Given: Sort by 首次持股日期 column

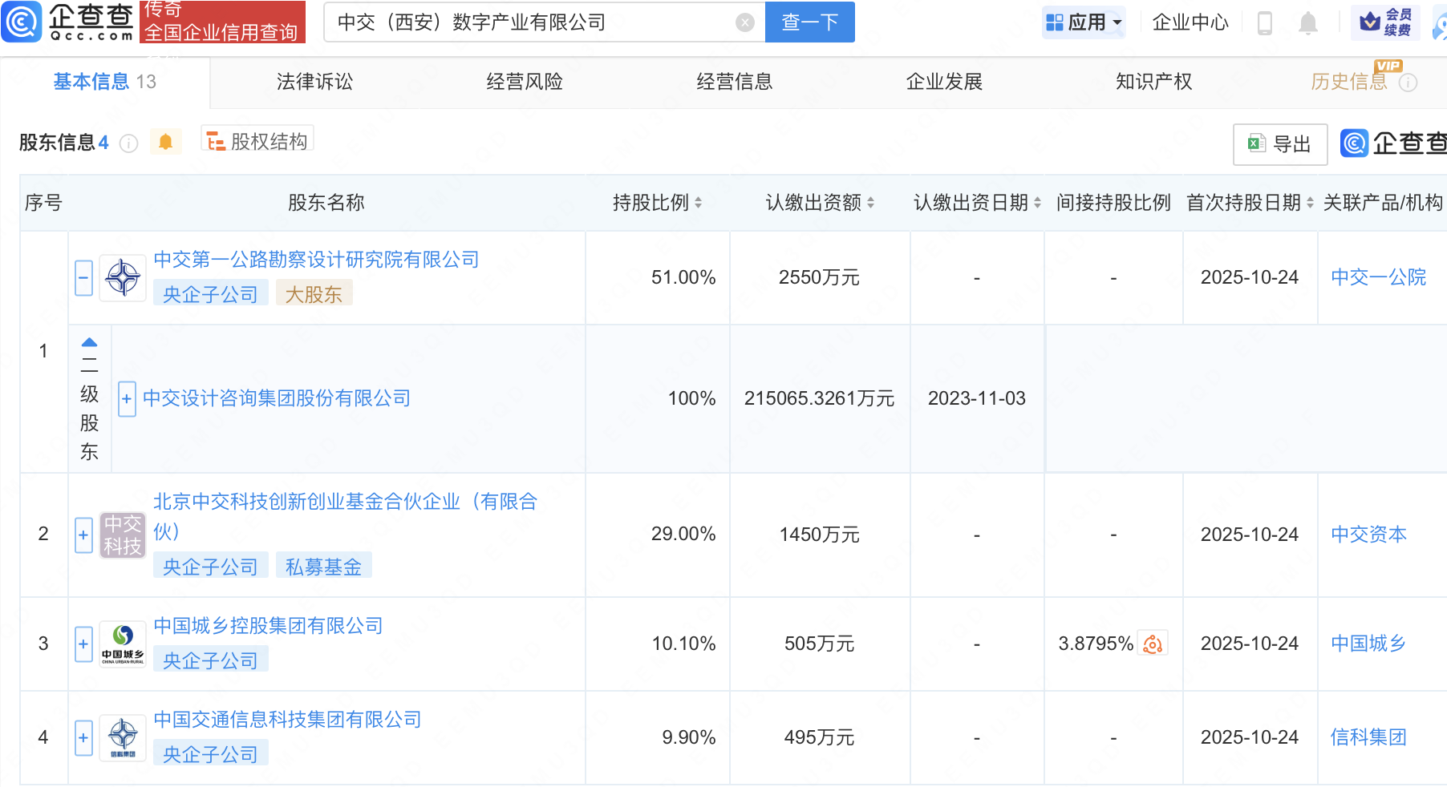Looking at the screenshot, I should pos(1310,203).
